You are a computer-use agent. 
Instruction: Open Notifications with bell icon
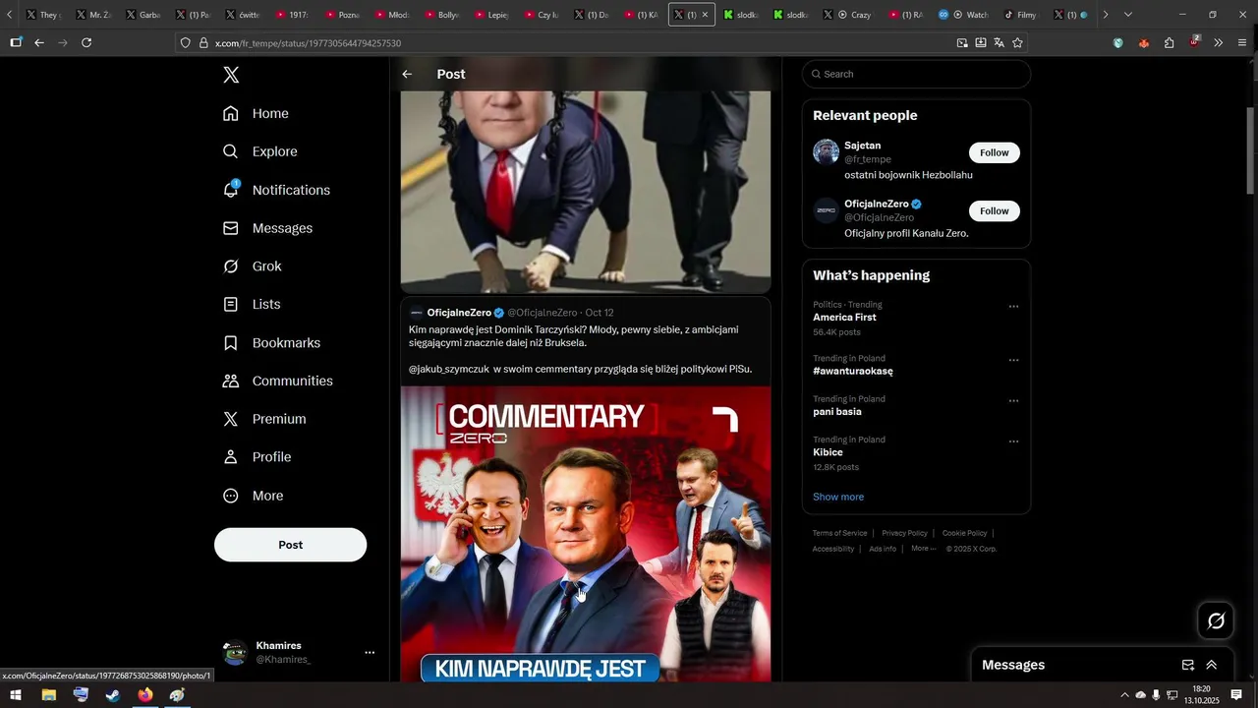277,190
